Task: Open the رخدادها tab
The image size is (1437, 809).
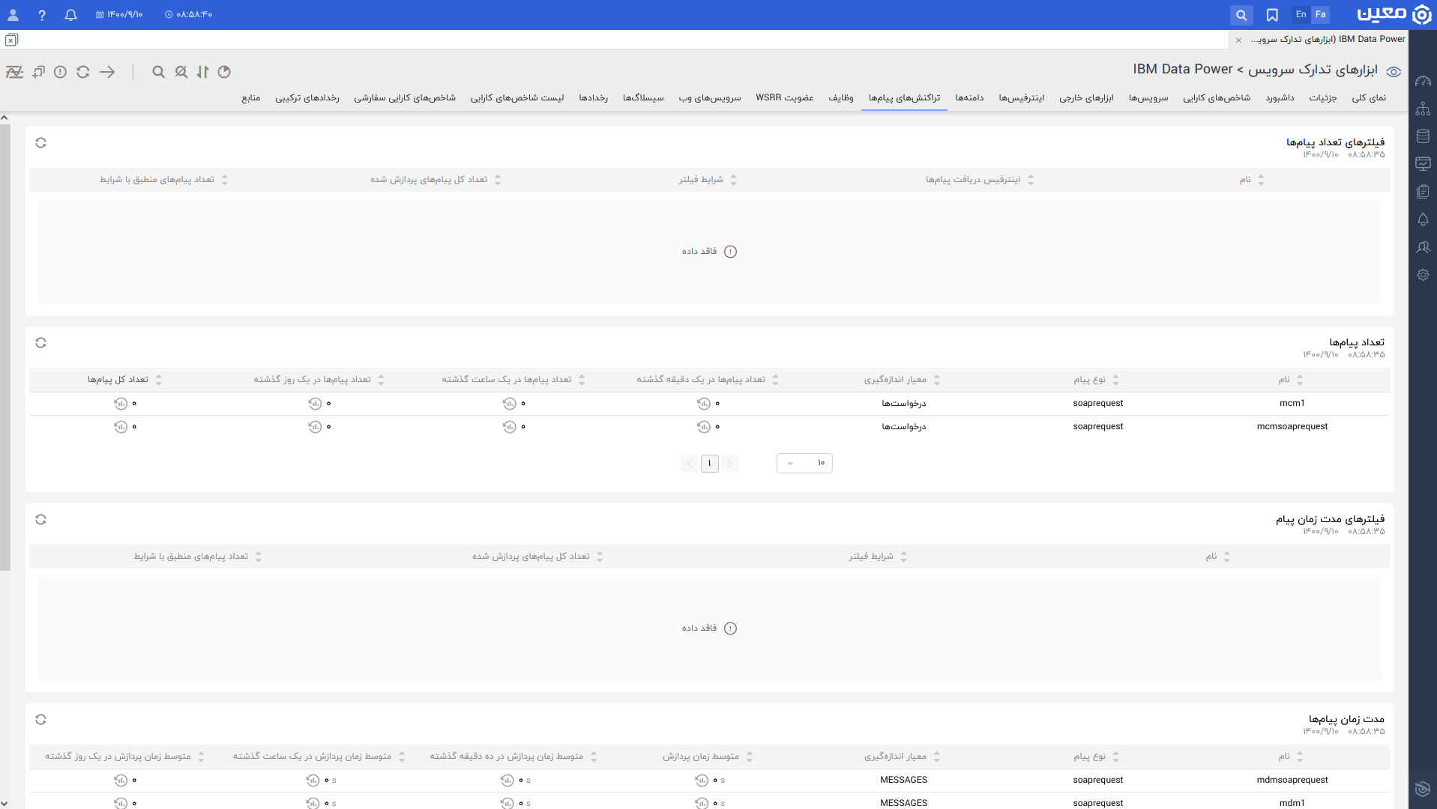Action: coord(593,98)
